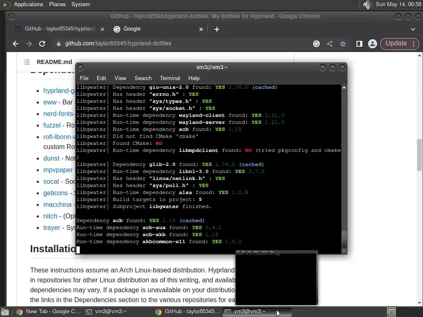423x317 pixels.
Task: Open the nerd-fonts link in README
Action: coord(59,114)
